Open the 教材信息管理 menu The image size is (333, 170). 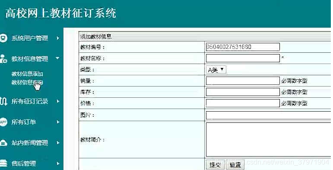point(30,59)
